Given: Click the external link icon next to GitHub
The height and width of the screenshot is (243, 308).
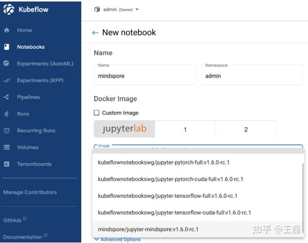Looking at the screenshot, I should 25,219.
